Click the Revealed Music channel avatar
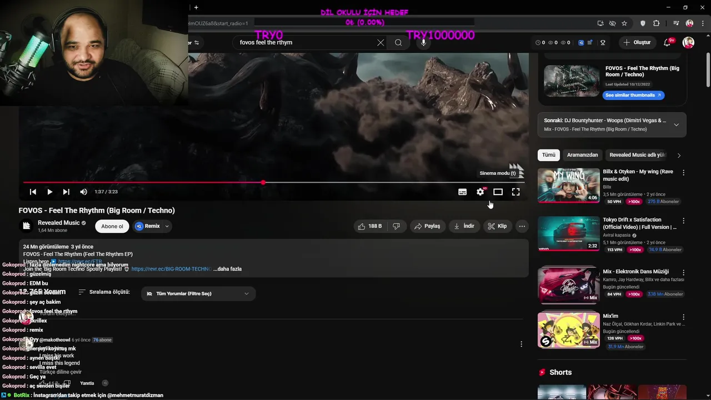This screenshot has height=400, width=711. 26,226
